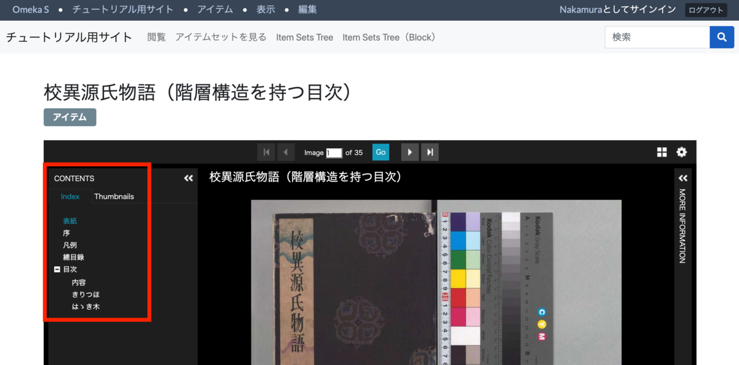Image resolution: width=739 pixels, height=365 pixels.
Task: Collapse the CONTENTS left panel
Action: click(x=188, y=178)
